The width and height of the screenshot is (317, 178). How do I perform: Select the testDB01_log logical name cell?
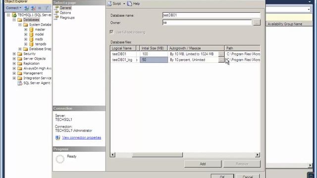(123, 60)
